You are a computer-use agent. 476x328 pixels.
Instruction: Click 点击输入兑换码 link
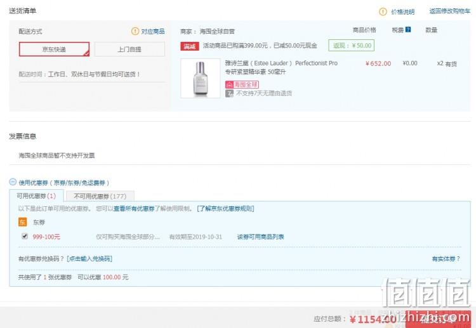pos(89,259)
